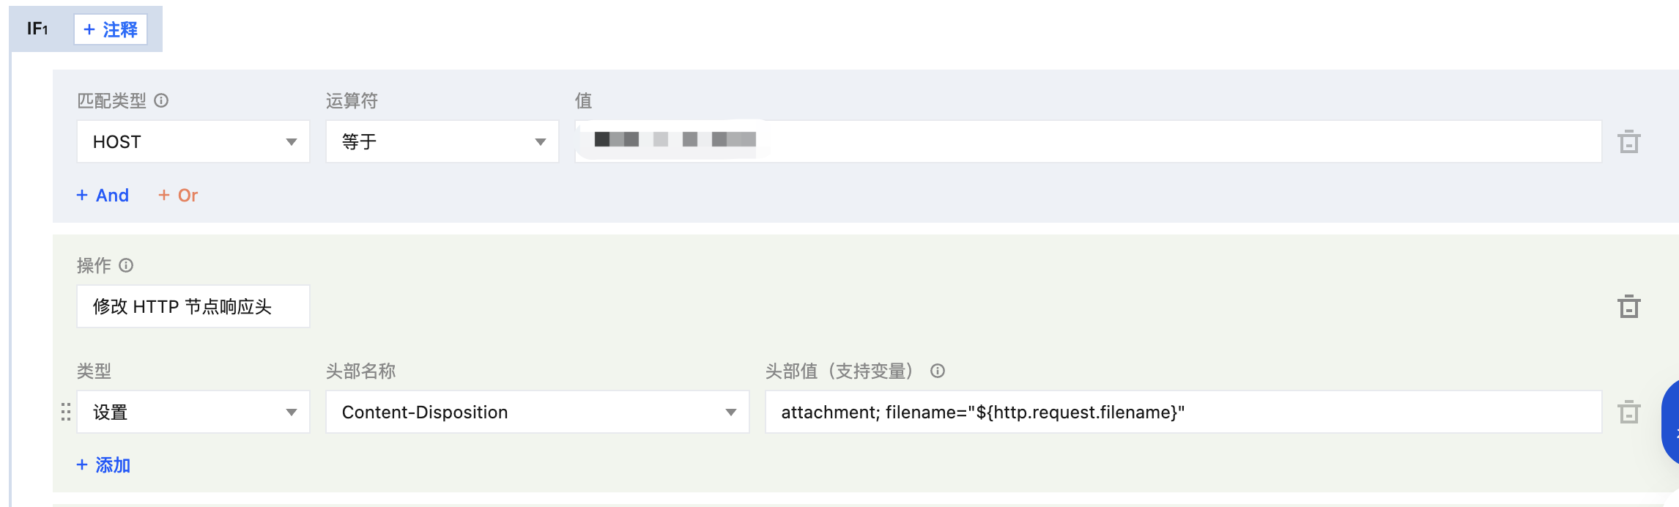Delete the Content-Disposition header row
Viewport: 1679px width, 507px height.
[x=1628, y=412]
